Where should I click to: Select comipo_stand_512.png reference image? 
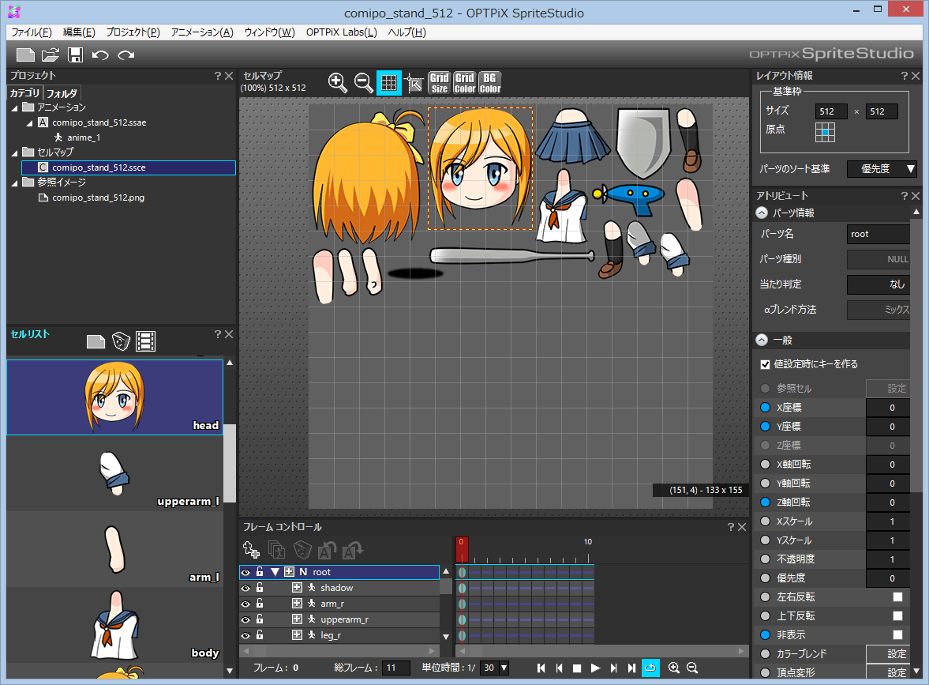tap(98, 198)
